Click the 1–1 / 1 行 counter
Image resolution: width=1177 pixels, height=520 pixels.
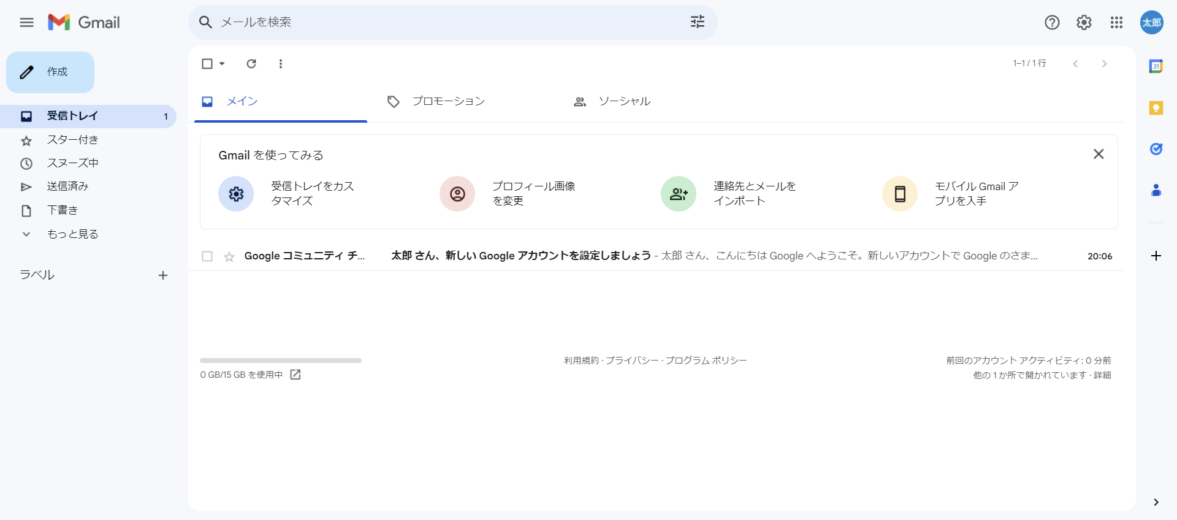(1029, 64)
